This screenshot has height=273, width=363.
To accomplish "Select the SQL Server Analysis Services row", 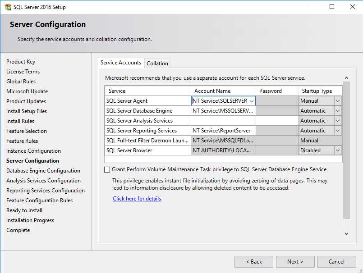I will [148, 121].
